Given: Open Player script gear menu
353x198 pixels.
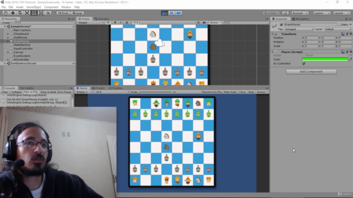Looking at the screenshot, I should coord(351,52).
